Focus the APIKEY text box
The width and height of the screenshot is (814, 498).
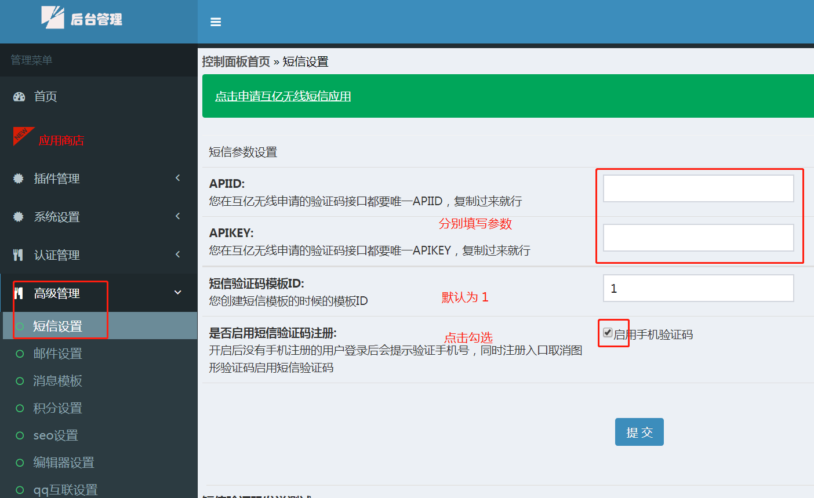point(698,238)
